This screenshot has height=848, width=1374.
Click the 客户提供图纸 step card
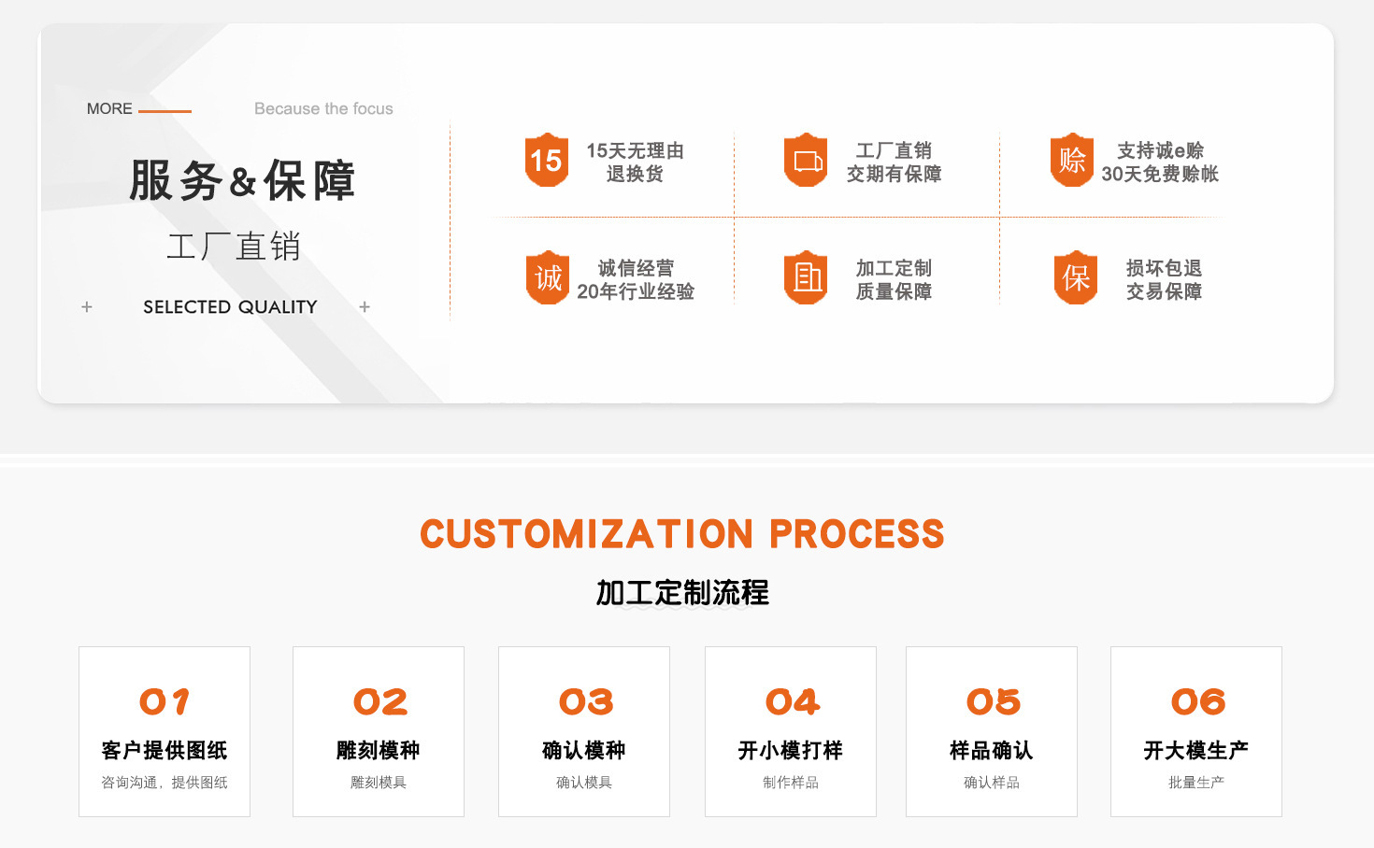pos(165,731)
